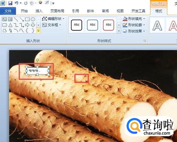
Task: Open the Undo history dropdown arrow
Action: (x=21, y=3)
